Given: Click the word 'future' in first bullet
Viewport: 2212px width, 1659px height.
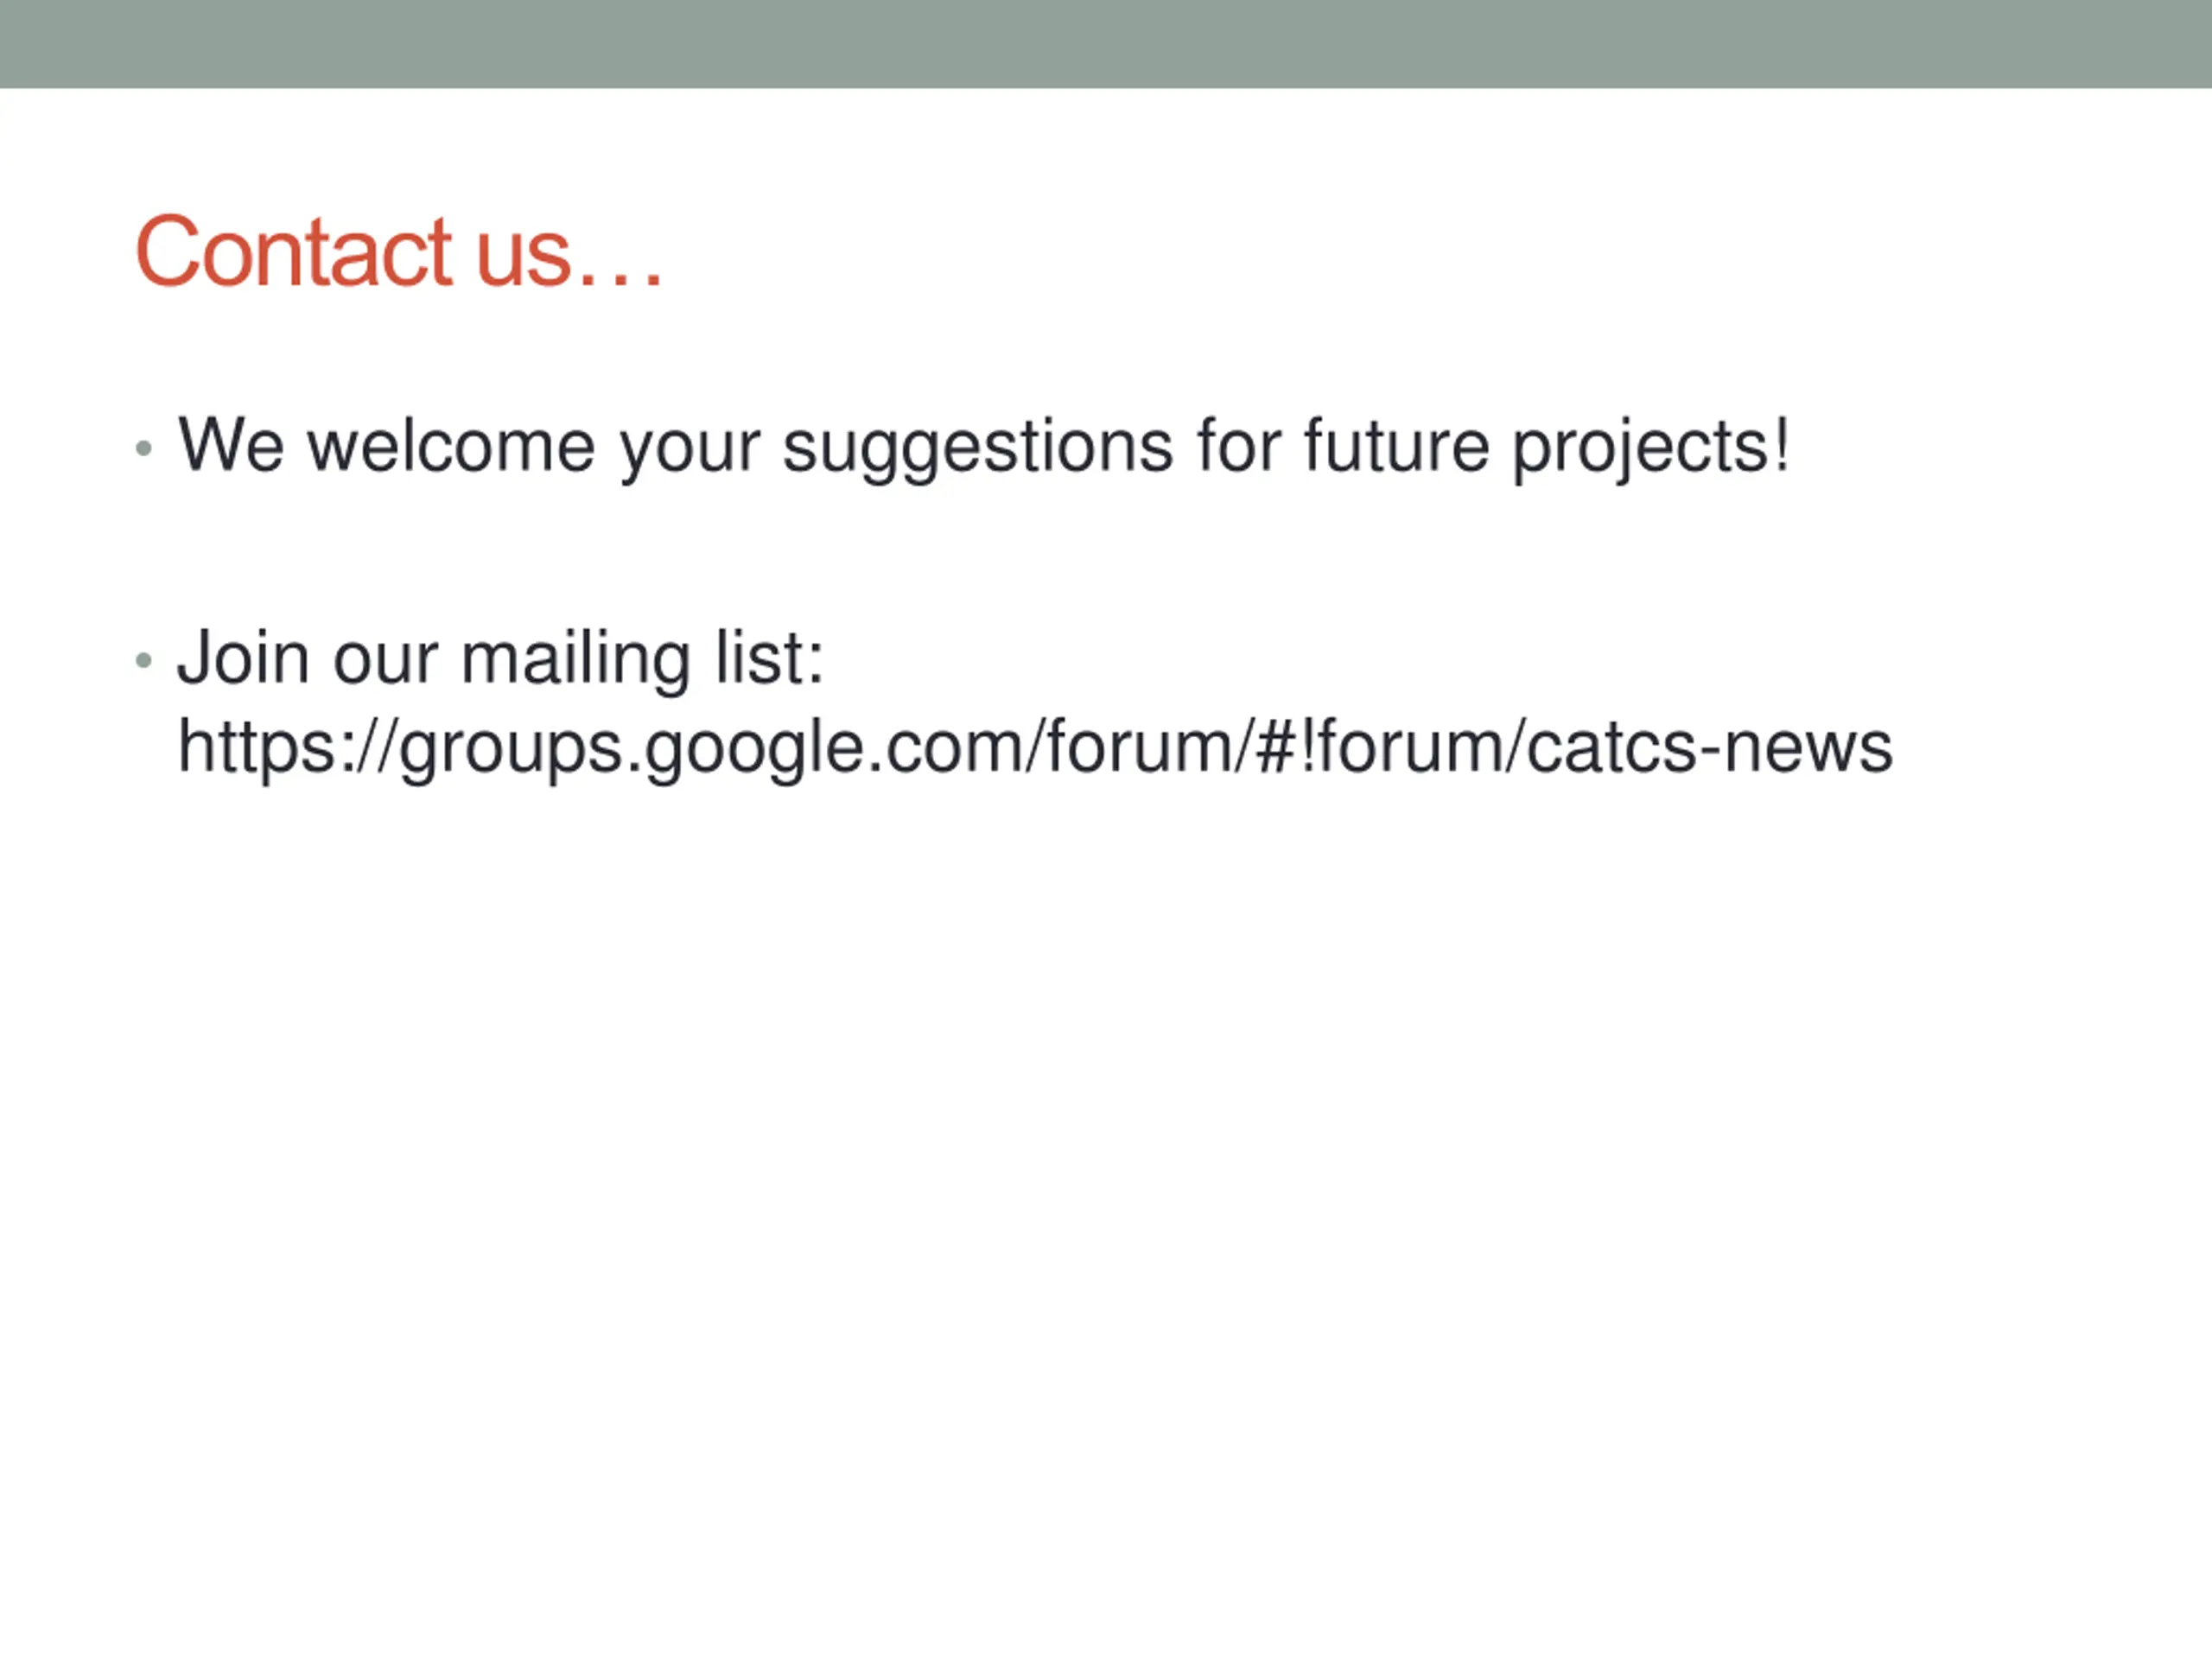Looking at the screenshot, I should (1397, 444).
